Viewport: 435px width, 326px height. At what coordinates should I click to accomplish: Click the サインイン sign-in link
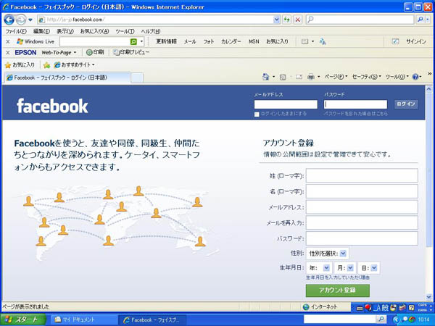pos(415,41)
